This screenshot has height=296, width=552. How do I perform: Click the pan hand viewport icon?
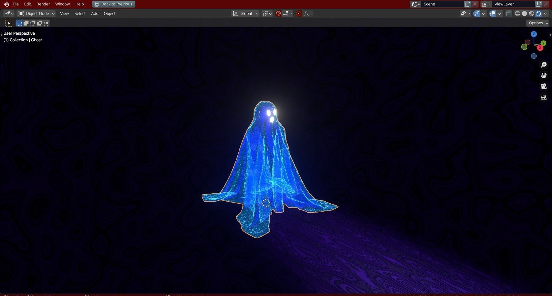click(544, 75)
